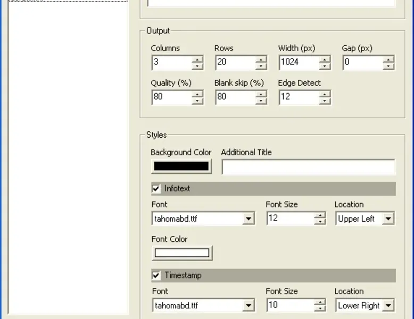
Task: Click into the Width (px) field
Action: click(299, 62)
